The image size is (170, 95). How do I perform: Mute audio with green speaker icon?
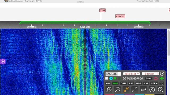[162, 79]
